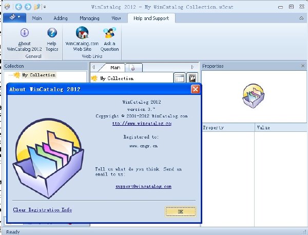Visit WinCatalog.com Web Site button

pos(82,39)
